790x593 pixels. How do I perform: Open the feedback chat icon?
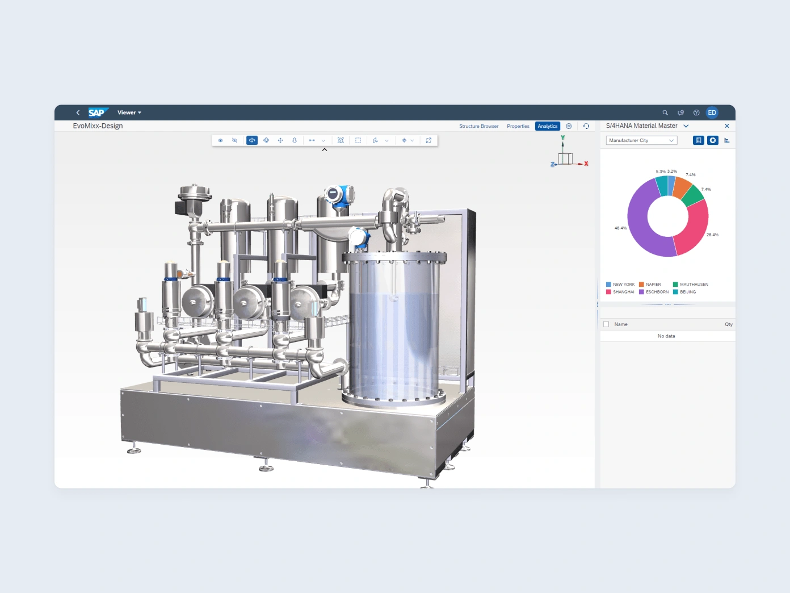tap(681, 112)
